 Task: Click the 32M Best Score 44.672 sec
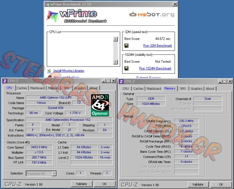coord(163,39)
